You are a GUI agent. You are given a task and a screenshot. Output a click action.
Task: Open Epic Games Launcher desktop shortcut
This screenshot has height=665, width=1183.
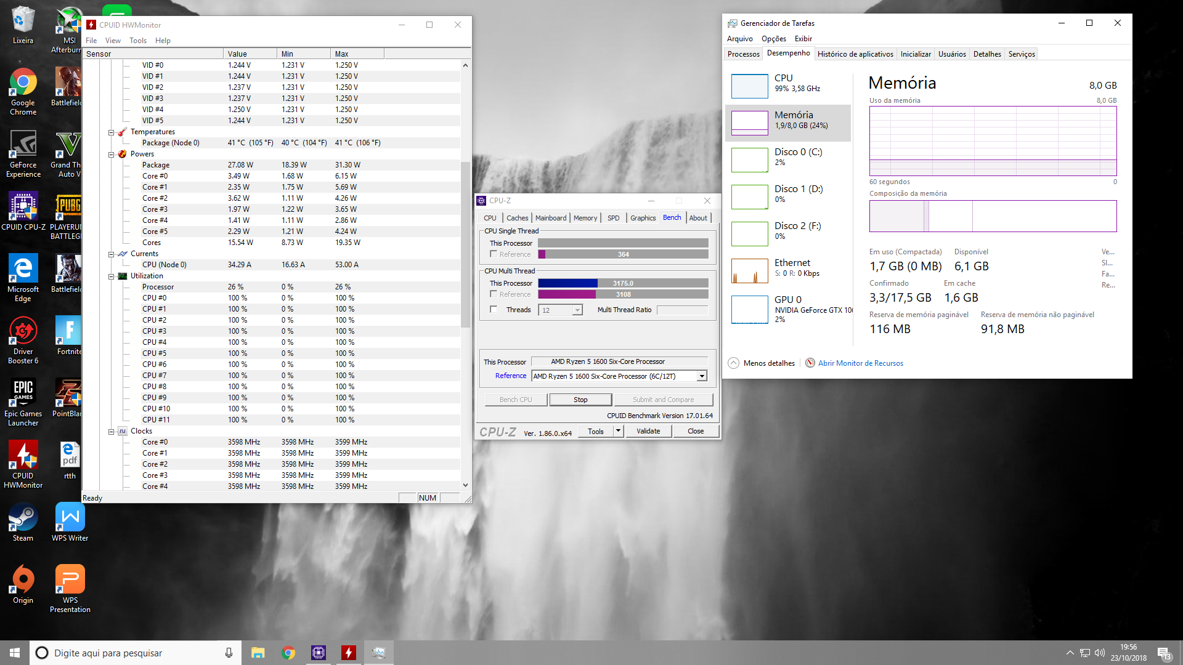(23, 403)
